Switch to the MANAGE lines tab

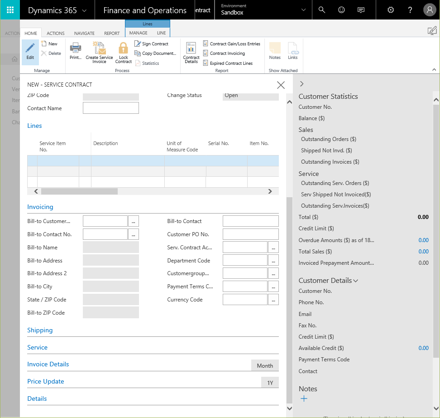click(139, 33)
